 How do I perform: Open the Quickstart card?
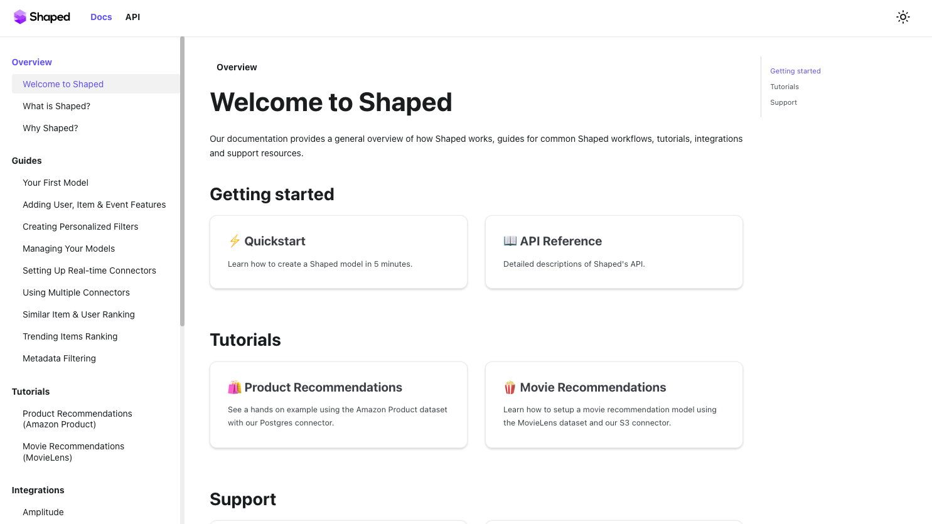tap(338, 252)
